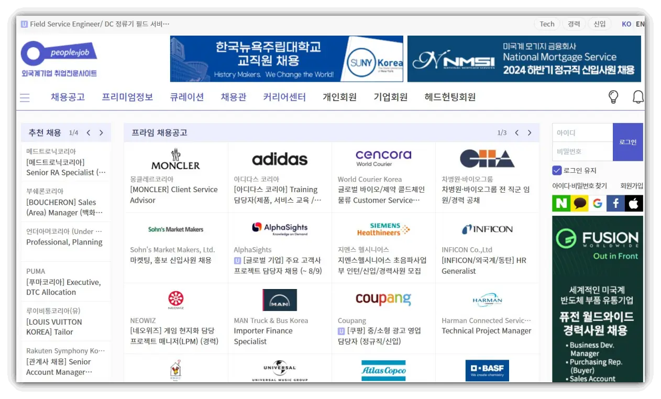Click the cencora World Courier logo
The height and width of the screenshot is (399, 661).
[383, 158]
